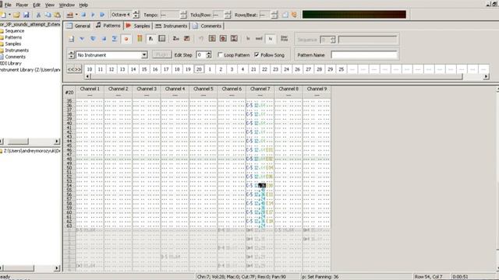Select order list entry 10

[90, 69]
